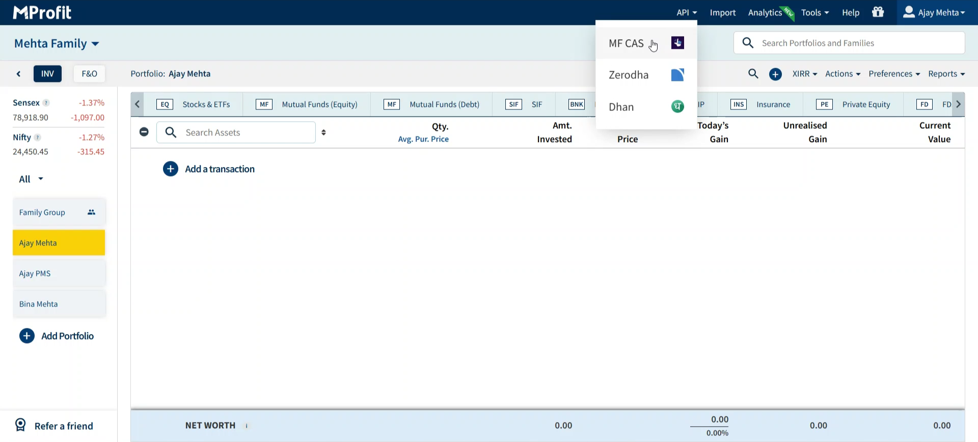
Task: Select Dhan from API menu
Action: point(646,107)
